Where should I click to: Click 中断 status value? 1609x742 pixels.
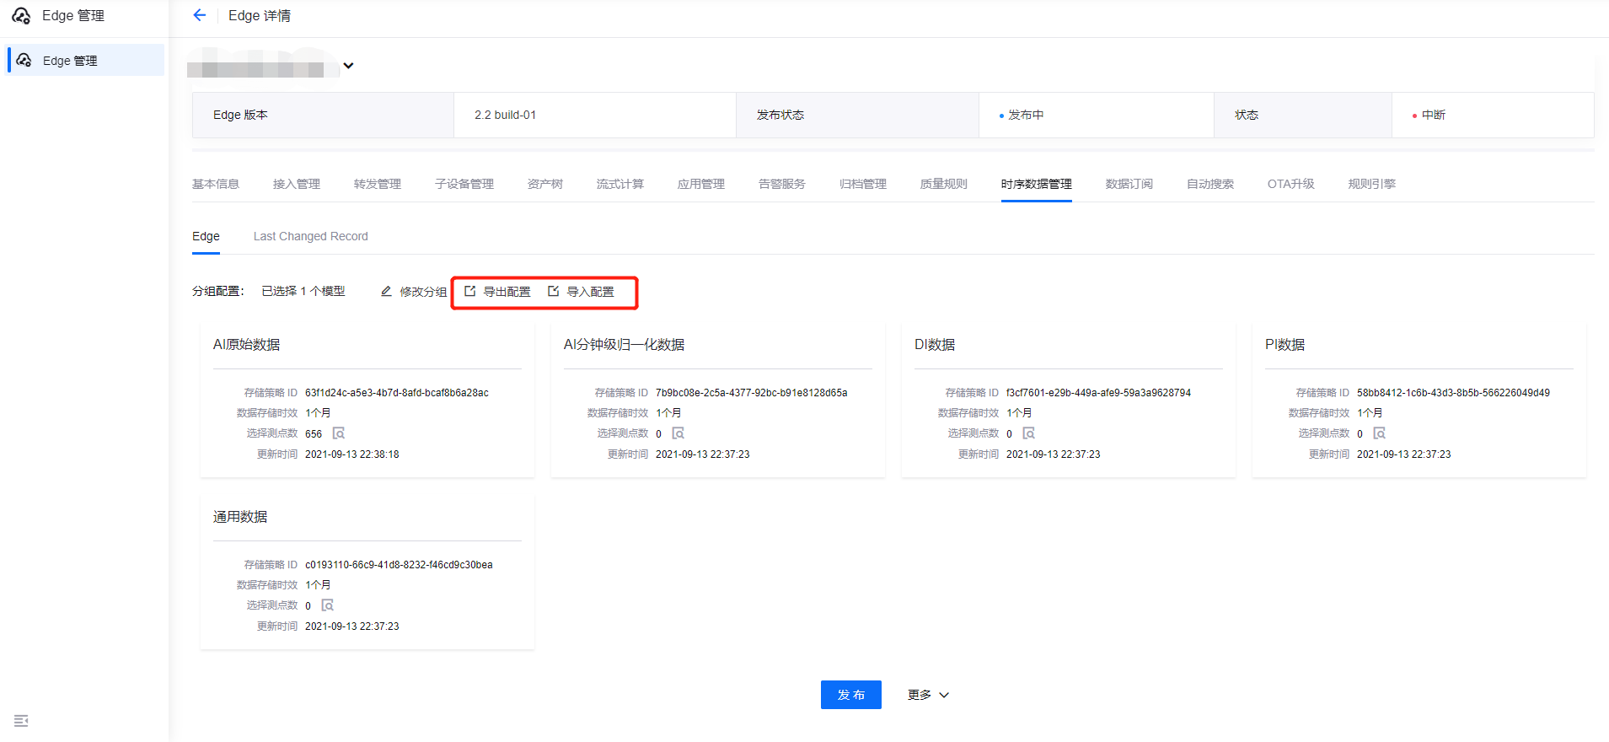1433,115
